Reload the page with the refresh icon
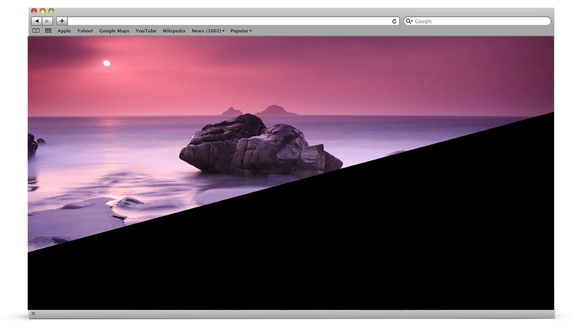576x329 pixels. (x=395, y=21)
